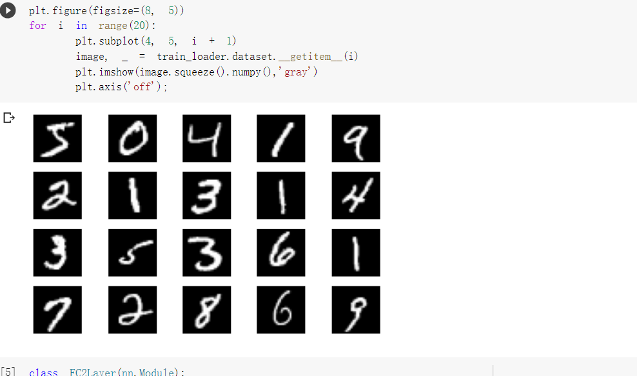This screenshot has height=376, width=637.
Task: Click the digit 8 image in bottom row
Action: tap(207, 310)
